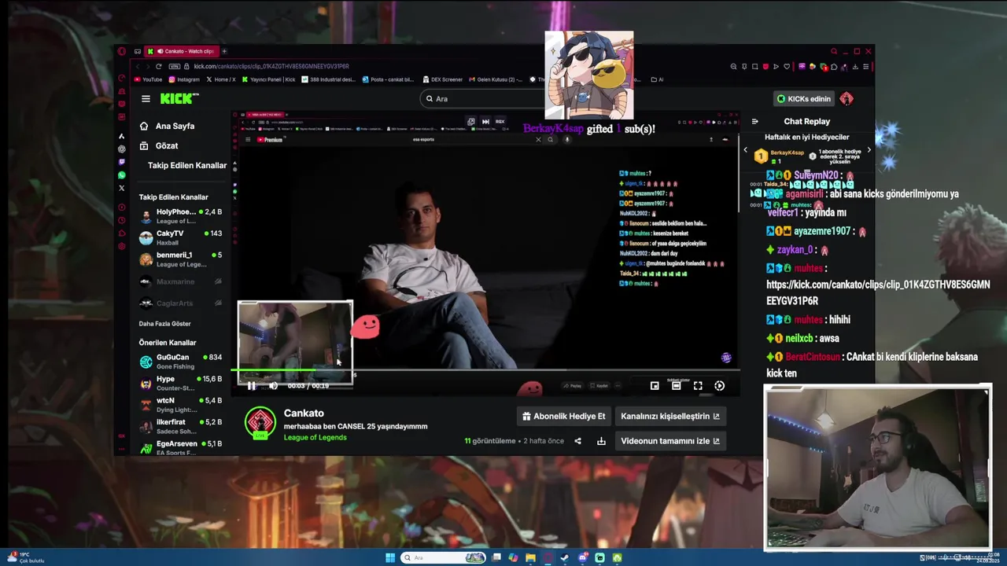Open the Gözat page
Image resolution: width=1007 pixels, height=566 pixels.
pos(159,145)
